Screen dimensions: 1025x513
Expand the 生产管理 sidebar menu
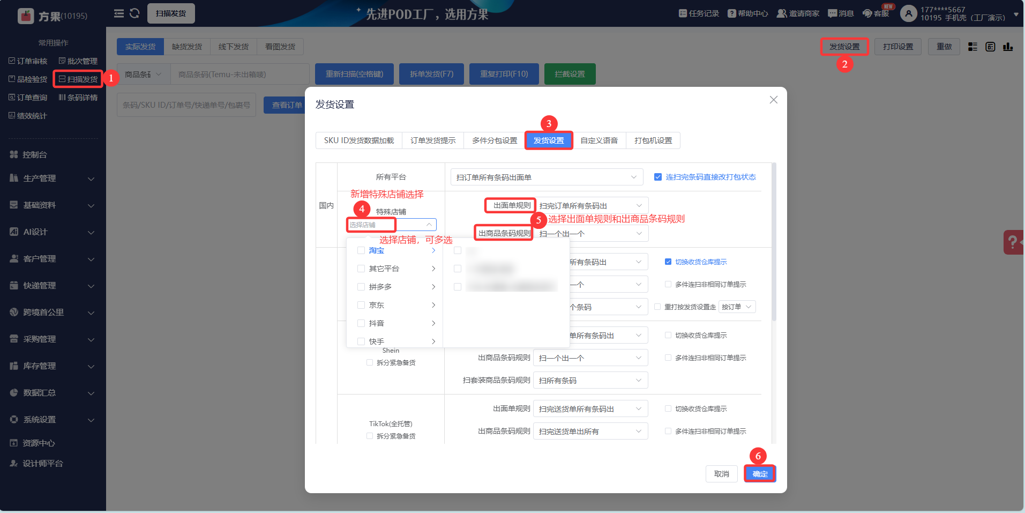tap(53, 178)
